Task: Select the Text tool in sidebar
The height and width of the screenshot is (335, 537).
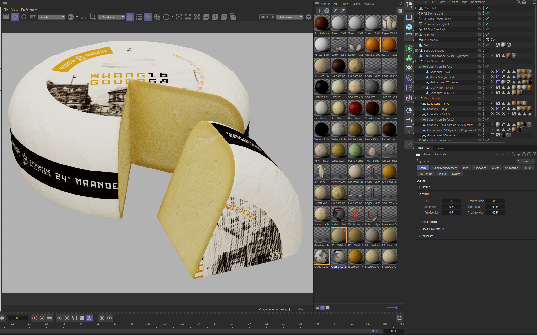Action: pos(409,36)
